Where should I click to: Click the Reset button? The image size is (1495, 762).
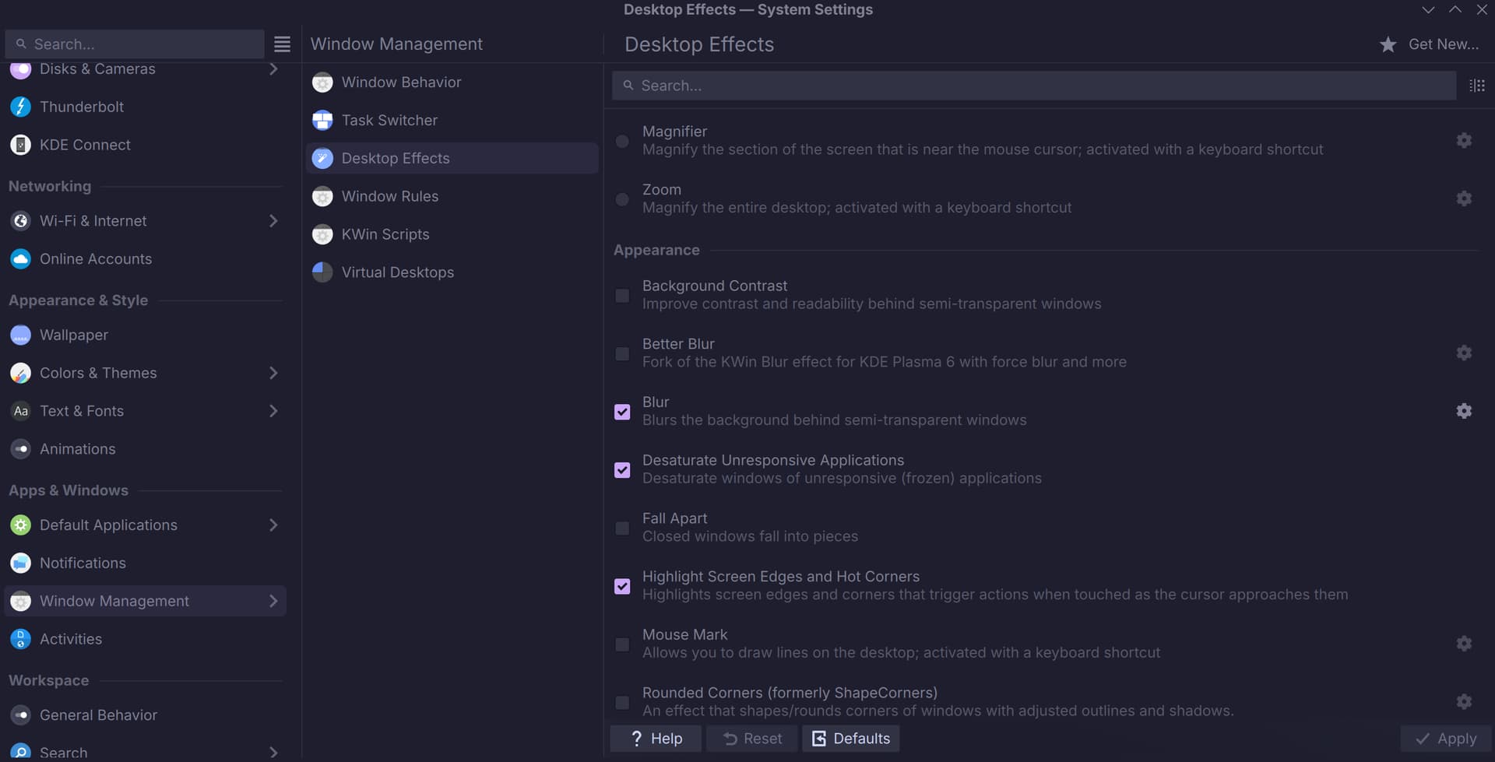[752, 739]
